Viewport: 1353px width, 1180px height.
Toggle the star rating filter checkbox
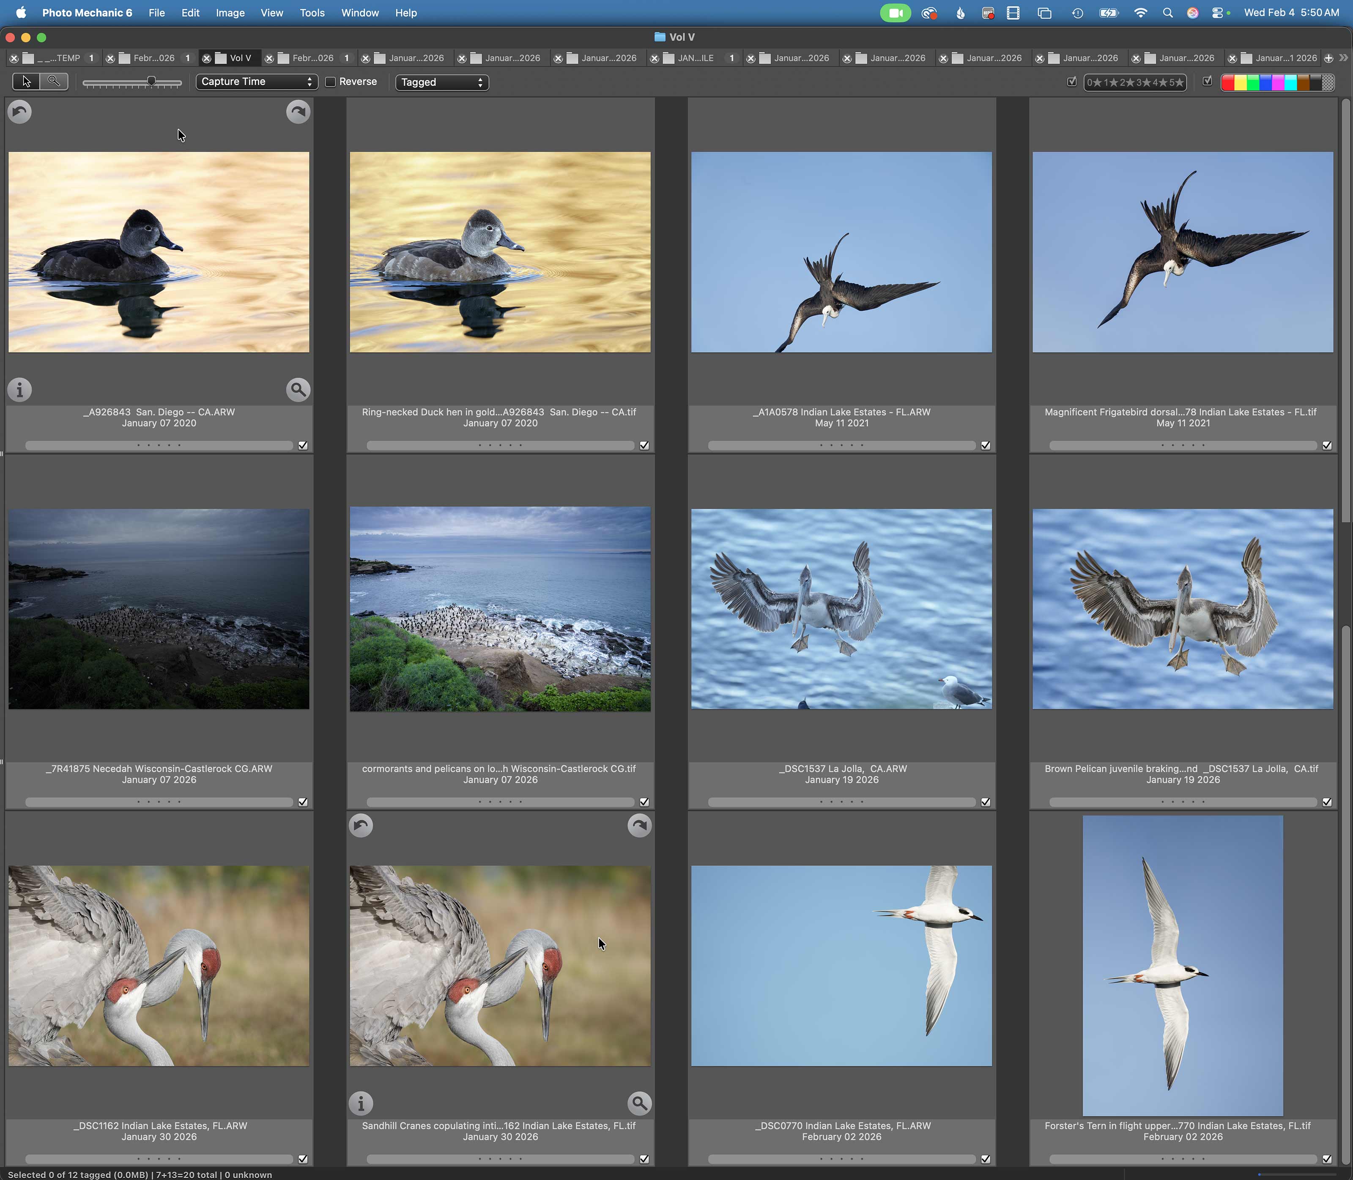pyautogui.click(x=1072, y=82)
